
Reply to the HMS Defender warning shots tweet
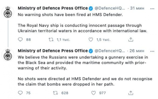click(x=20, y=40)
